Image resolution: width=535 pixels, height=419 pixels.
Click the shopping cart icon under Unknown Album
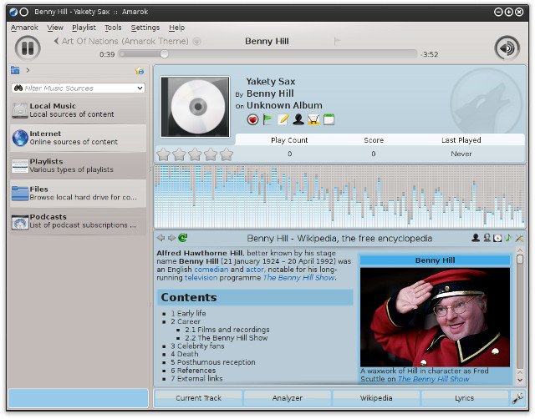(313, 119)
